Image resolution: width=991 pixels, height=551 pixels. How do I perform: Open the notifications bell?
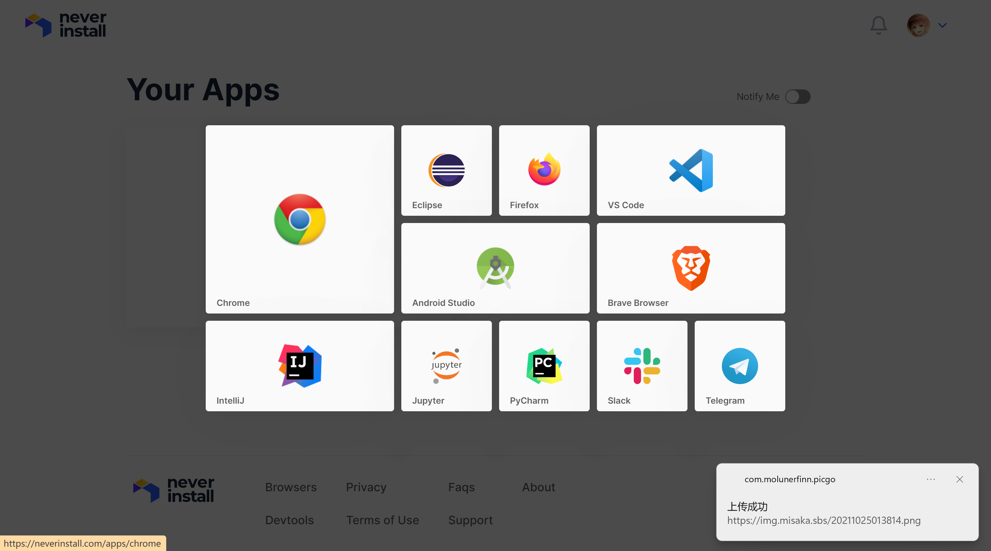click(x=878, y=25)
